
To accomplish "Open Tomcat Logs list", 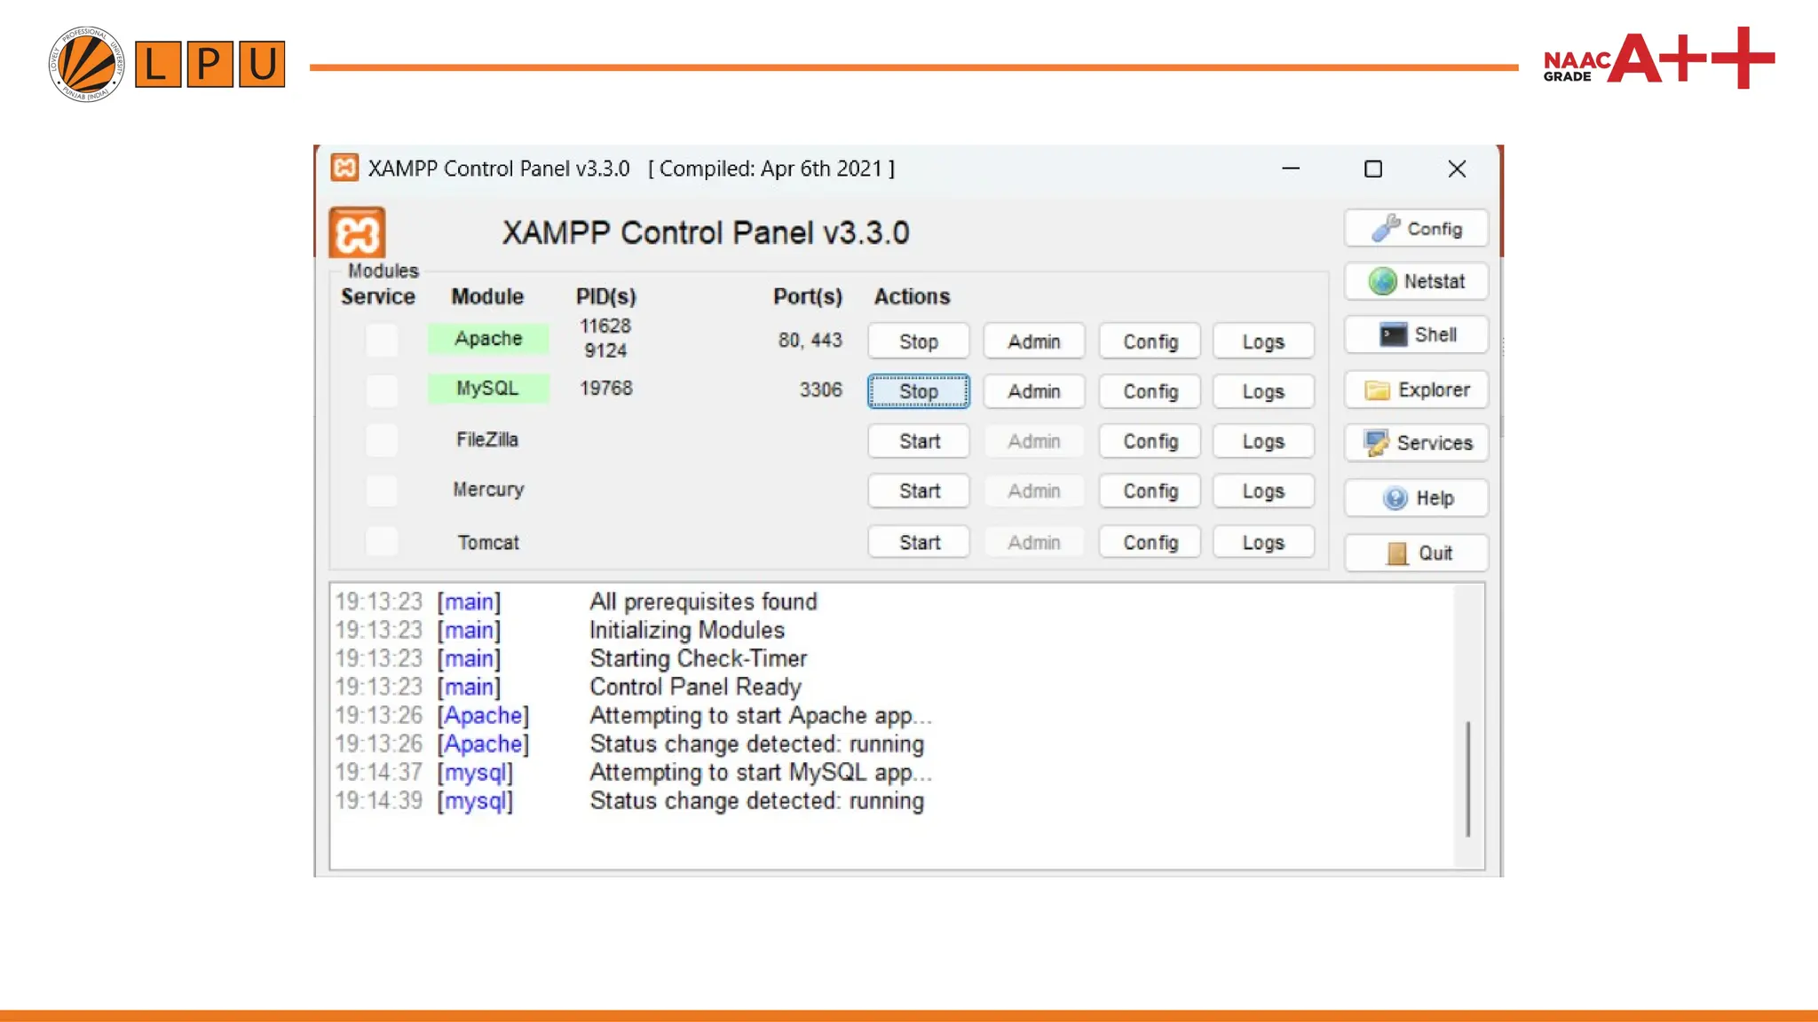I will (1262, 542).
